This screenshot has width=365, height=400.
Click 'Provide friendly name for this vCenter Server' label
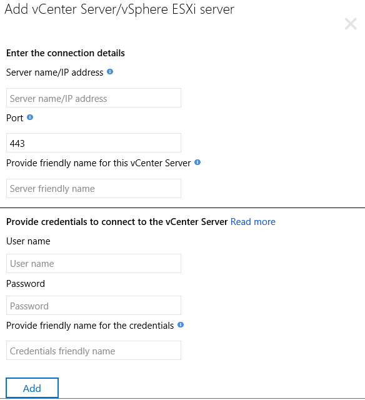tap(99, 163)
